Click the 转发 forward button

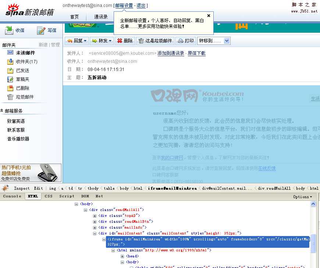tap(102, 41)
